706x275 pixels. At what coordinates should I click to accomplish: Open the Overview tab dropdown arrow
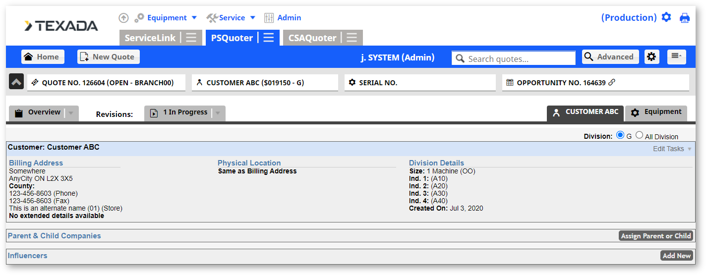(71, 113)
